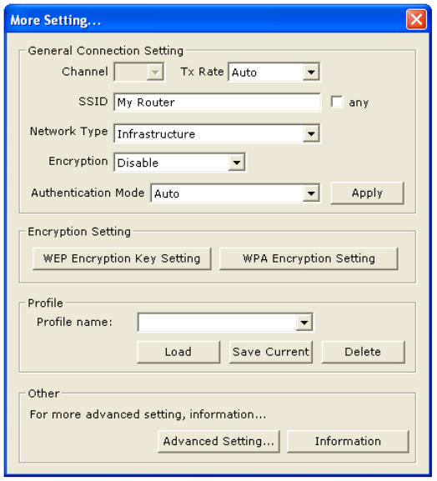Screen dimensions: 437x481
Task: Open Advanced Setting dialog
Action: 218,442
